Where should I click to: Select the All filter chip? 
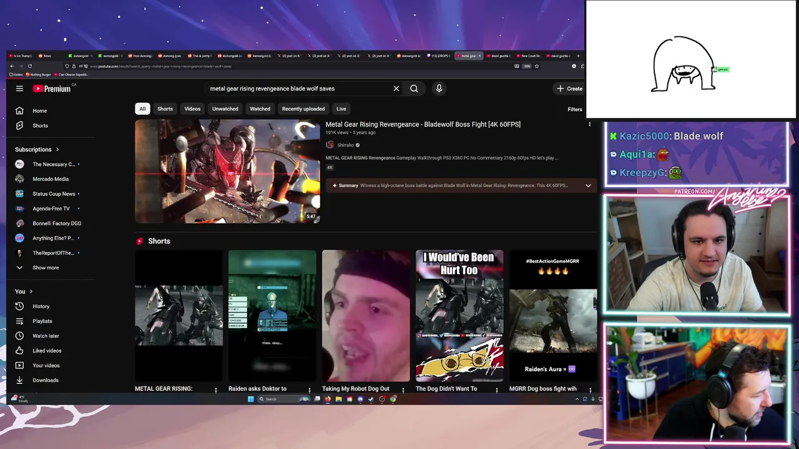(x=142, y=109)
